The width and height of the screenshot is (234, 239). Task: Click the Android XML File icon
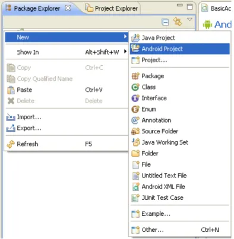(x=135, y=187)
